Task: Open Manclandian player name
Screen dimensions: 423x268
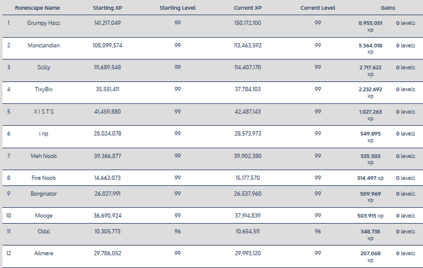Action: (43, 46)
